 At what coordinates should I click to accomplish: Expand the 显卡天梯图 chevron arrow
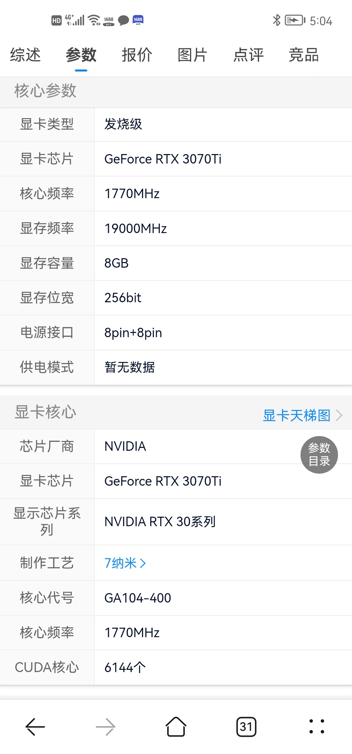(339, 416)
